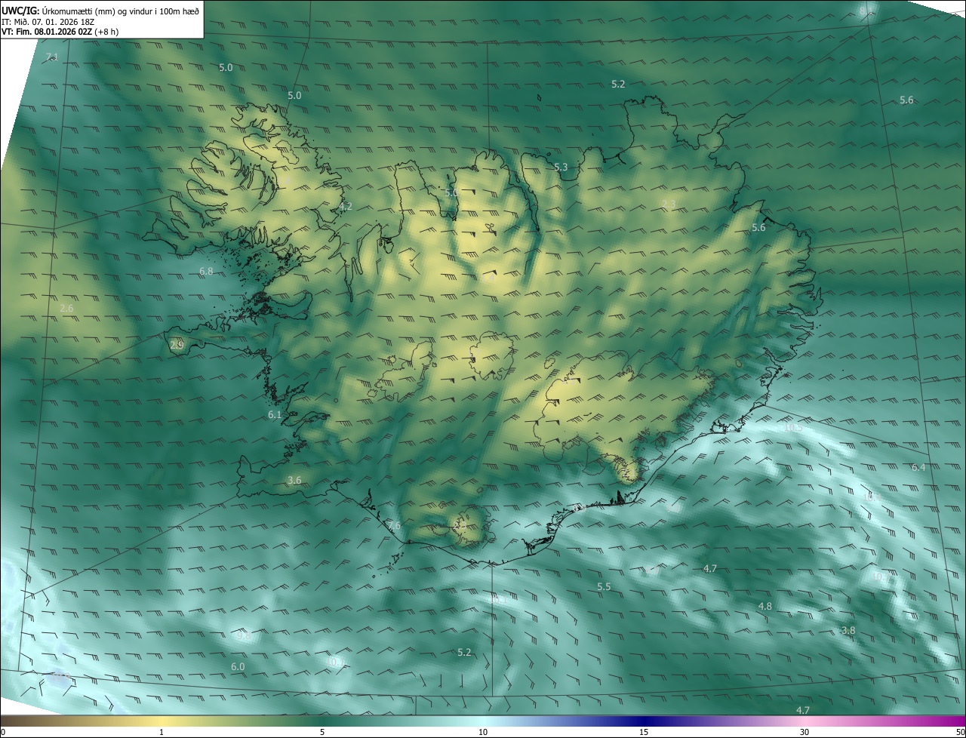Select the initialization time line "IT: Mið. 07. 01. 2026 18Z"
This screenshot has height=738, width=966.
pyautogui.click(x=48, y=22)
